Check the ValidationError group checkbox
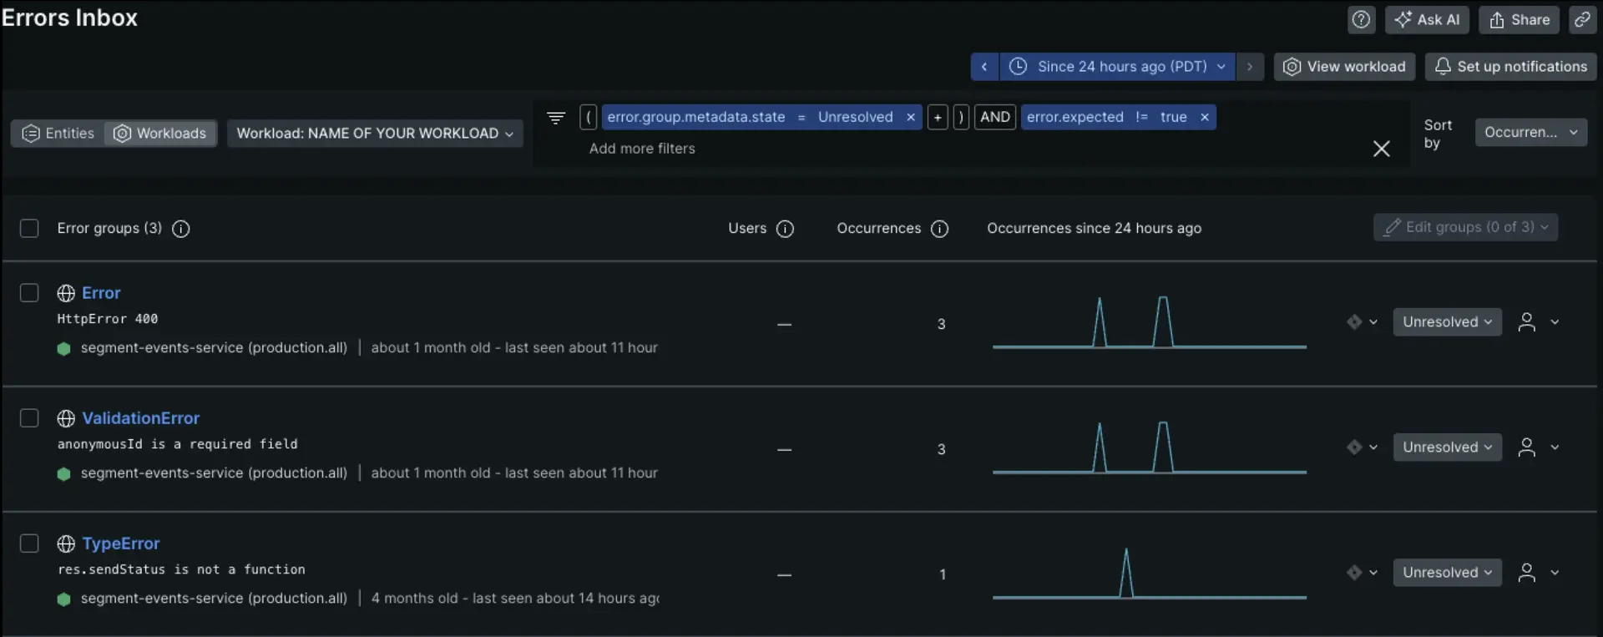 click(x=29, y=418)
